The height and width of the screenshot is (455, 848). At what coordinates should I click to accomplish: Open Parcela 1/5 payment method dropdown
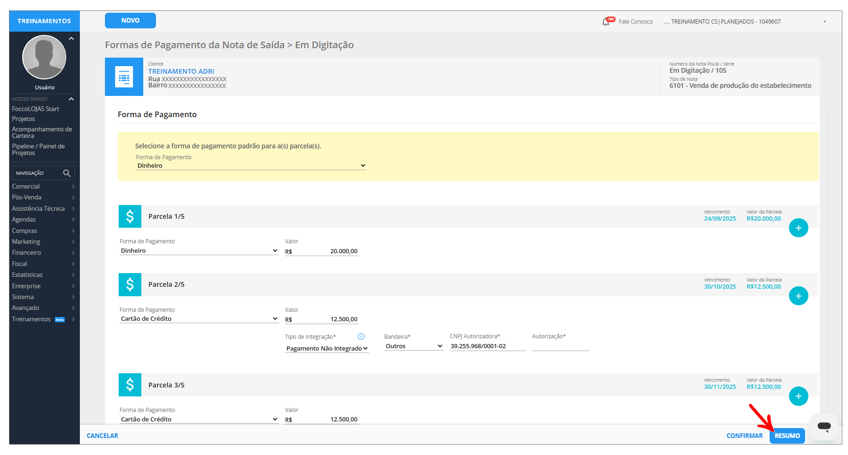(199, 251)
